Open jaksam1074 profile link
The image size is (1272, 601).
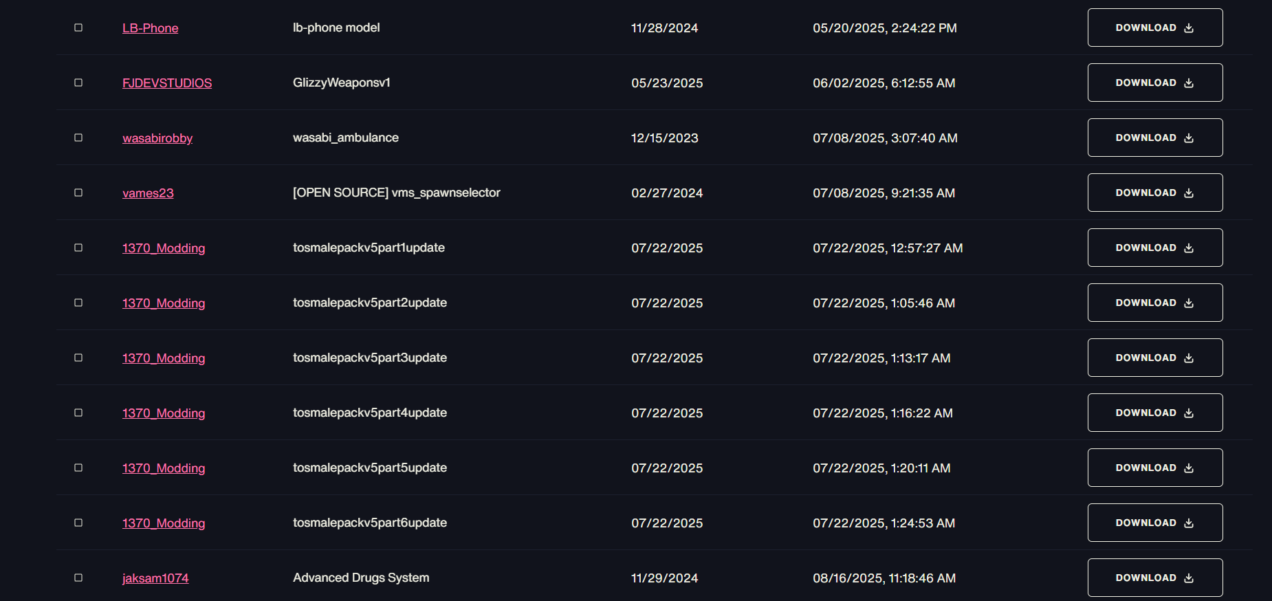pos(155,578)
